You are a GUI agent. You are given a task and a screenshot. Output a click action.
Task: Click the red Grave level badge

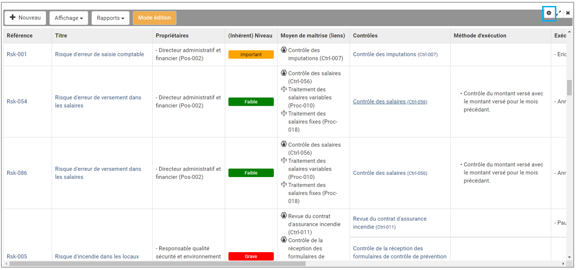(x=251, y=256)
